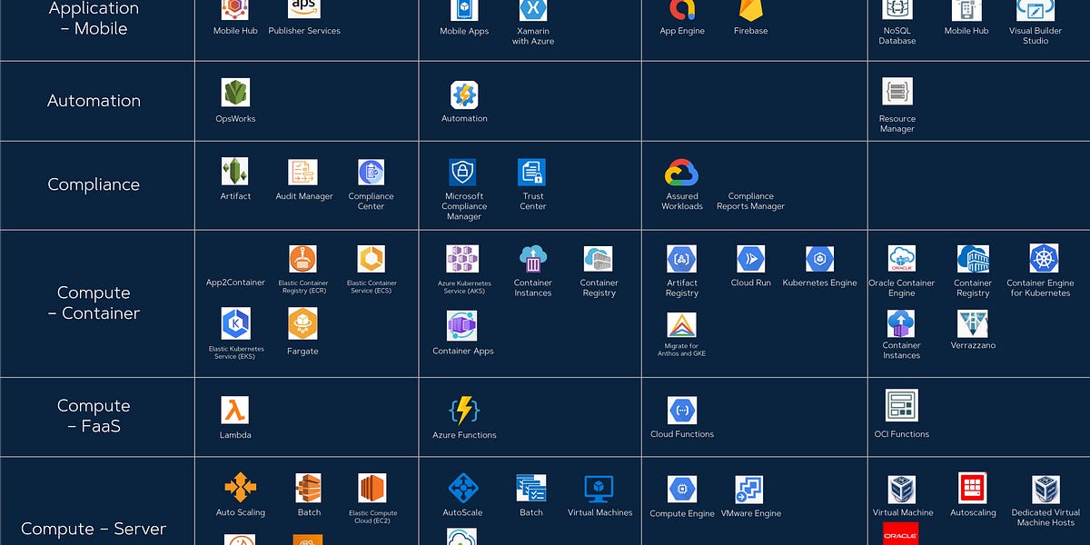
Task: Select the VMware Engine icon
Action: click(x=749, y=490)
